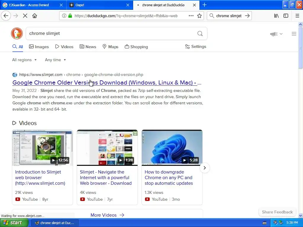This screenshot has width=303, height=227.
Task: Open a new tab with the plus button
Action: 204,5
